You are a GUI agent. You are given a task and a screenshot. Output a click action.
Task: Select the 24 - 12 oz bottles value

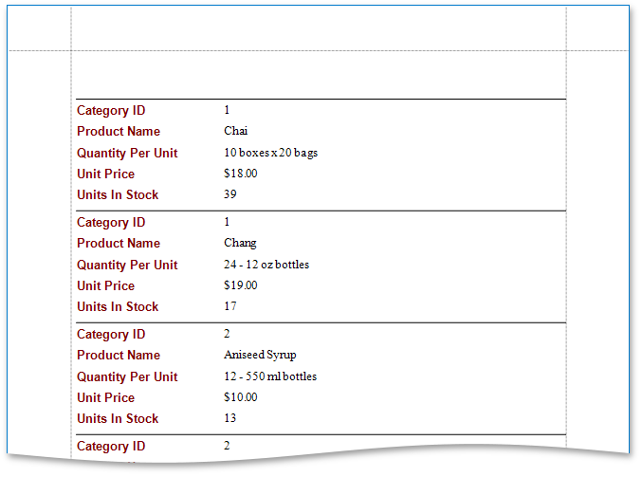[x=266, y=265]
